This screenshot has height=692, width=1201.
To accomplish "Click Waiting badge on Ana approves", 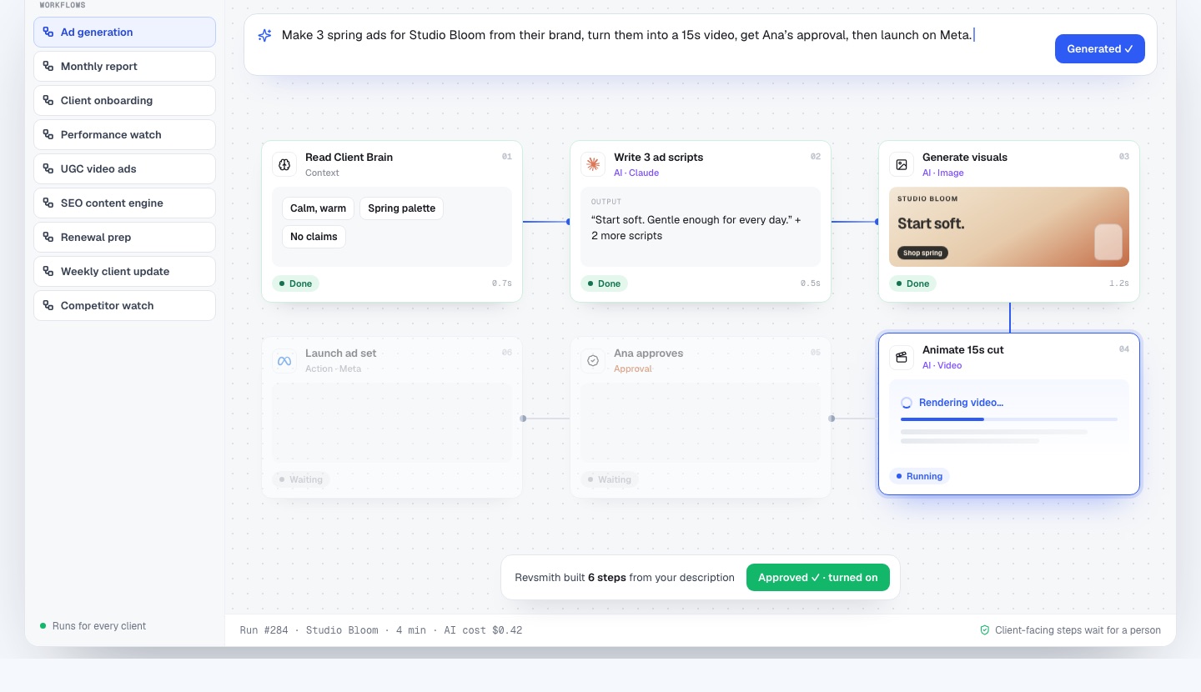I will pyautogui.click(x=609, y=479).
